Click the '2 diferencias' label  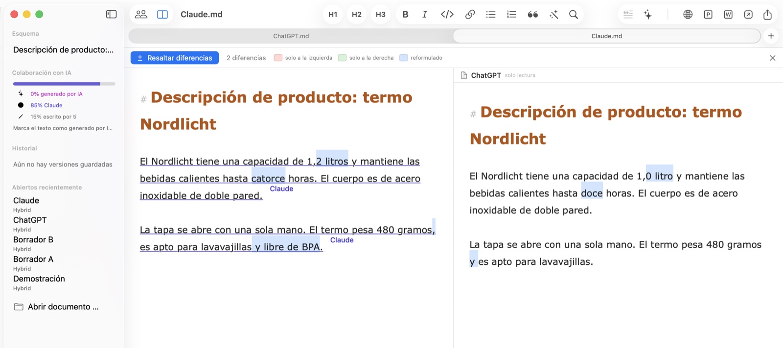(x=246, y=58)
